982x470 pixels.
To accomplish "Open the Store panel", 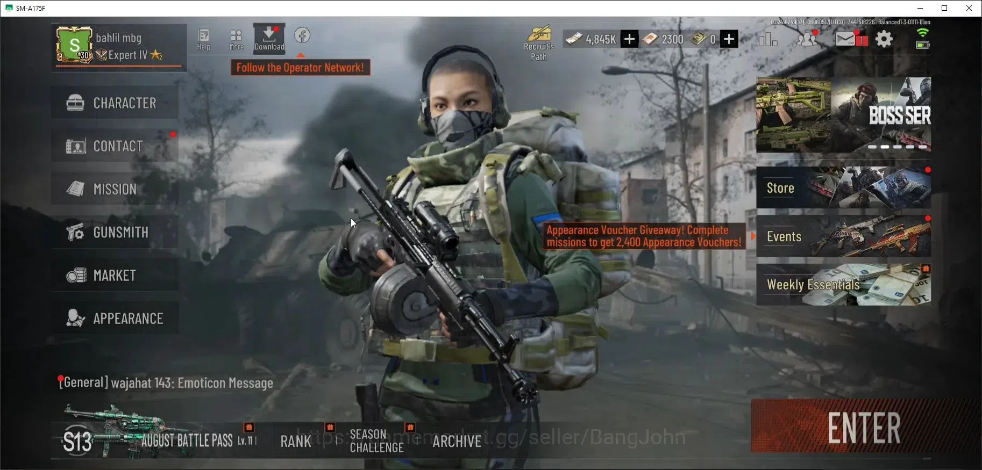I will click(x=843, y=187).
